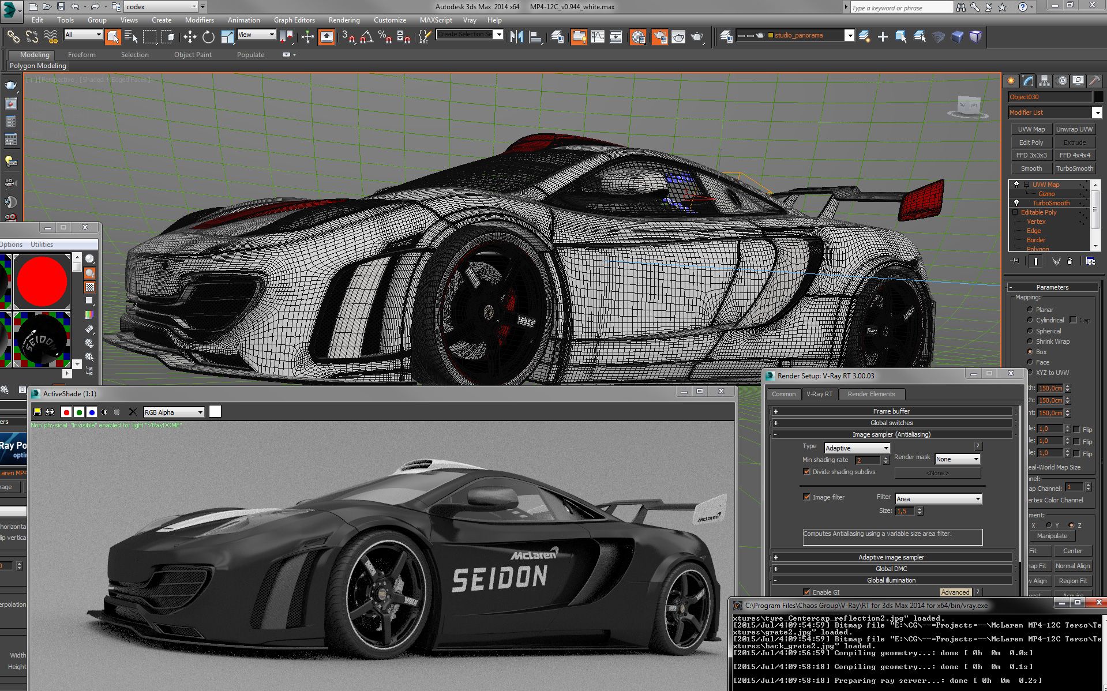The width and height of the screenshot is (1107, 691).
Task: Open the Motion command panel tab
Action: coord(1061,81)
